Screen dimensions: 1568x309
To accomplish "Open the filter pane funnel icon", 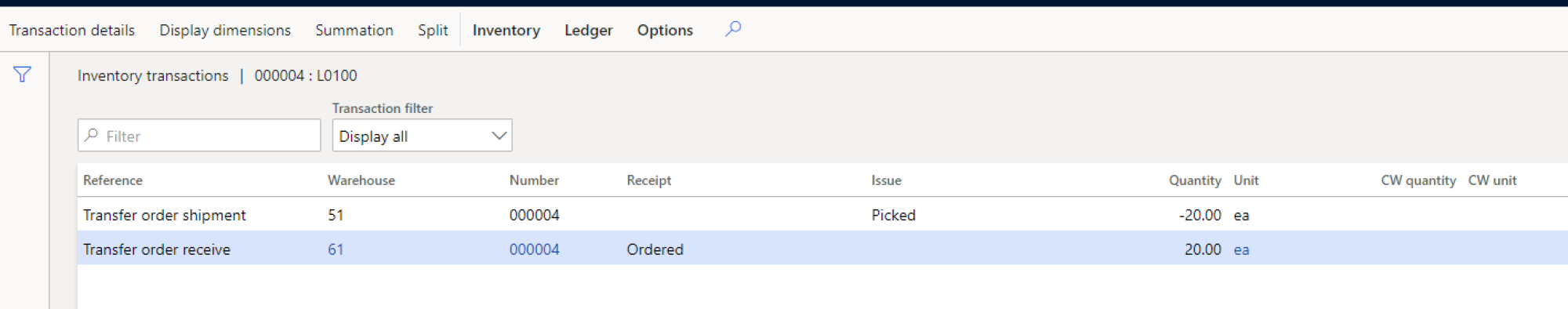I will (x=22, y=75).
